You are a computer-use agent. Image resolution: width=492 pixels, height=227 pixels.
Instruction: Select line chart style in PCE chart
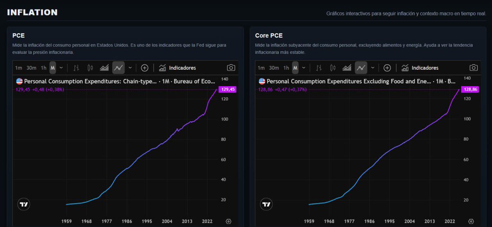pyautogui.click(x=118, y=68)
